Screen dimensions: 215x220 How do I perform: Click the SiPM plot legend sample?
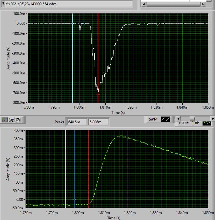click(x=165, y=119)
